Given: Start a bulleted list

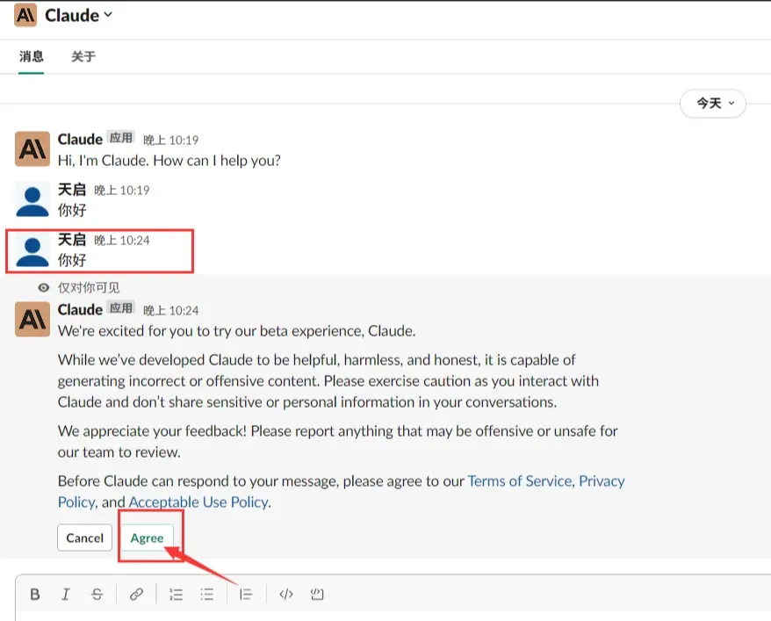Looking at the screenshot, I should [207, 594].
